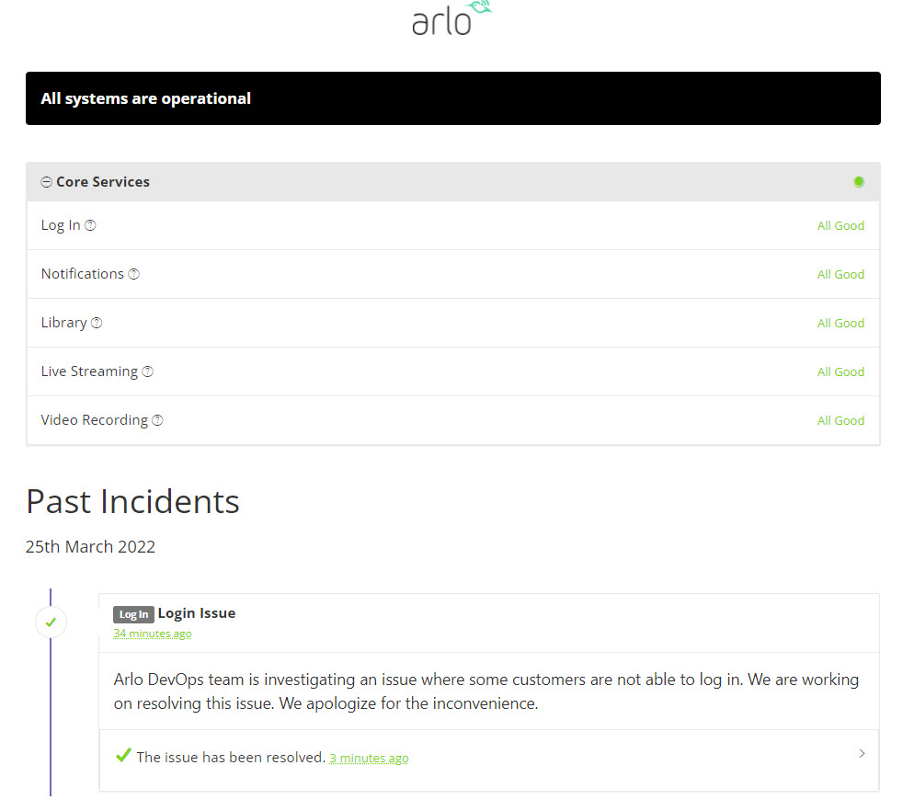Click the green status dot for Core Services
Image resolution: width=914 pixels, height=811 pixels.
pyautogui.click(x=858, y=182)
